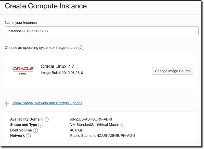Click the Create Compute Instance heading
204x149 pixels.
46,6
